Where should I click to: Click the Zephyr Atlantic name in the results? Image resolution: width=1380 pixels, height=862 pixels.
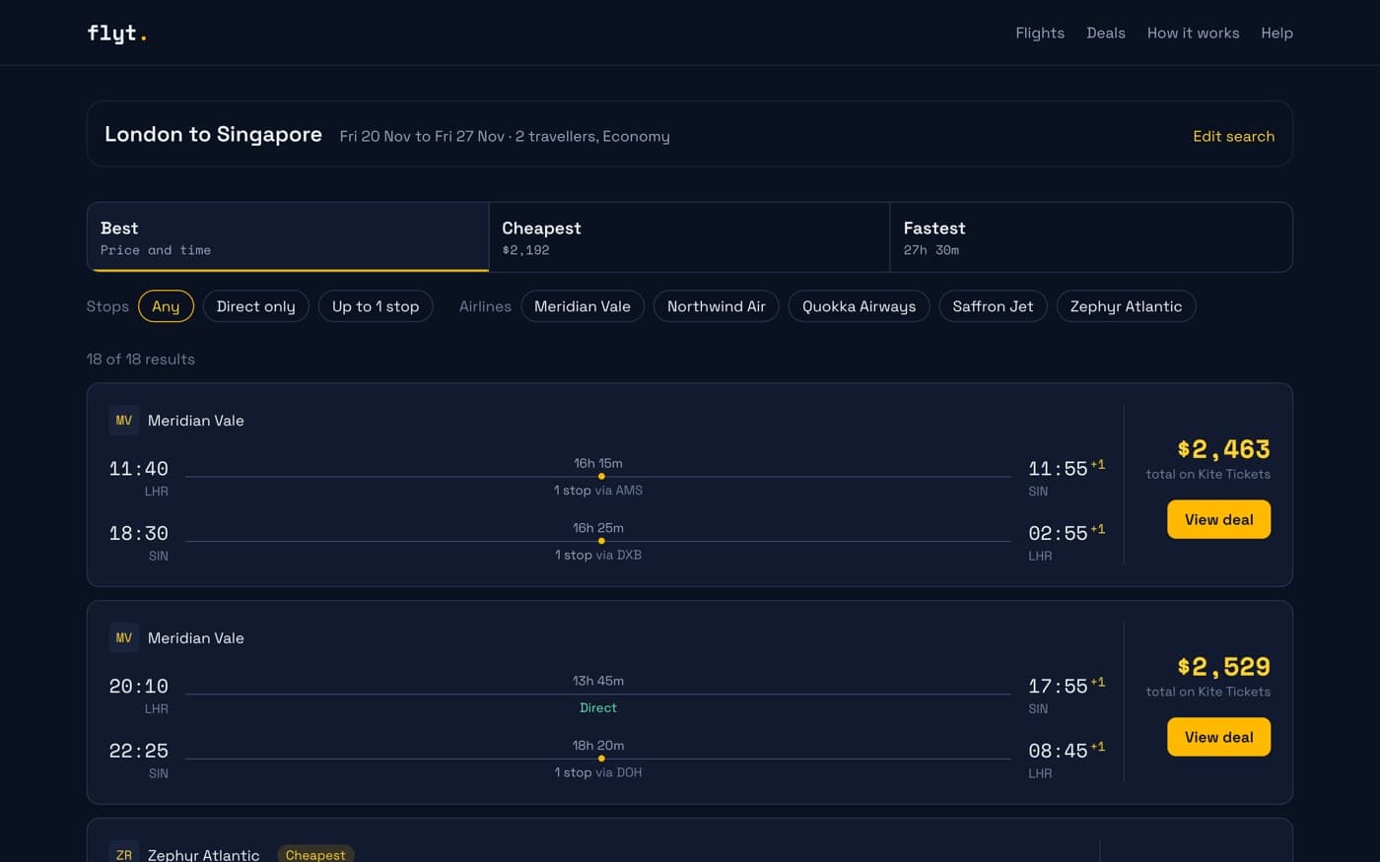(x=204, y=854)
